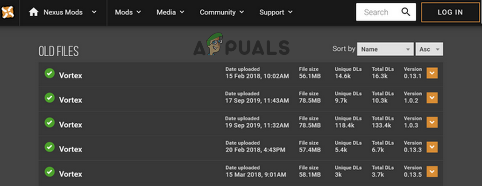Viewport: 482px width, 186px height.
Task: Click green checkmark for Vortex version 1.0.2
Action: pyautogui.click(x=49, y=98)
